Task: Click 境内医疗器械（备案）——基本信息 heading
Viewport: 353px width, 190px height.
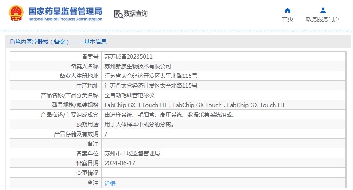Action: click(x=61, y=42)
